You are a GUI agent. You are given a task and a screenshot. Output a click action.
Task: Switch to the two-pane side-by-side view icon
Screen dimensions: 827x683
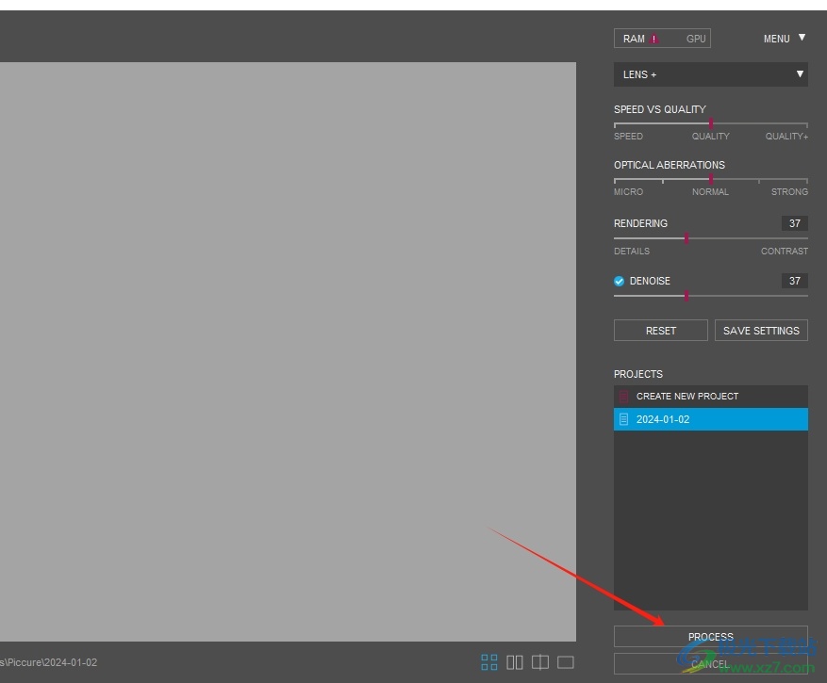coord(515,662)
